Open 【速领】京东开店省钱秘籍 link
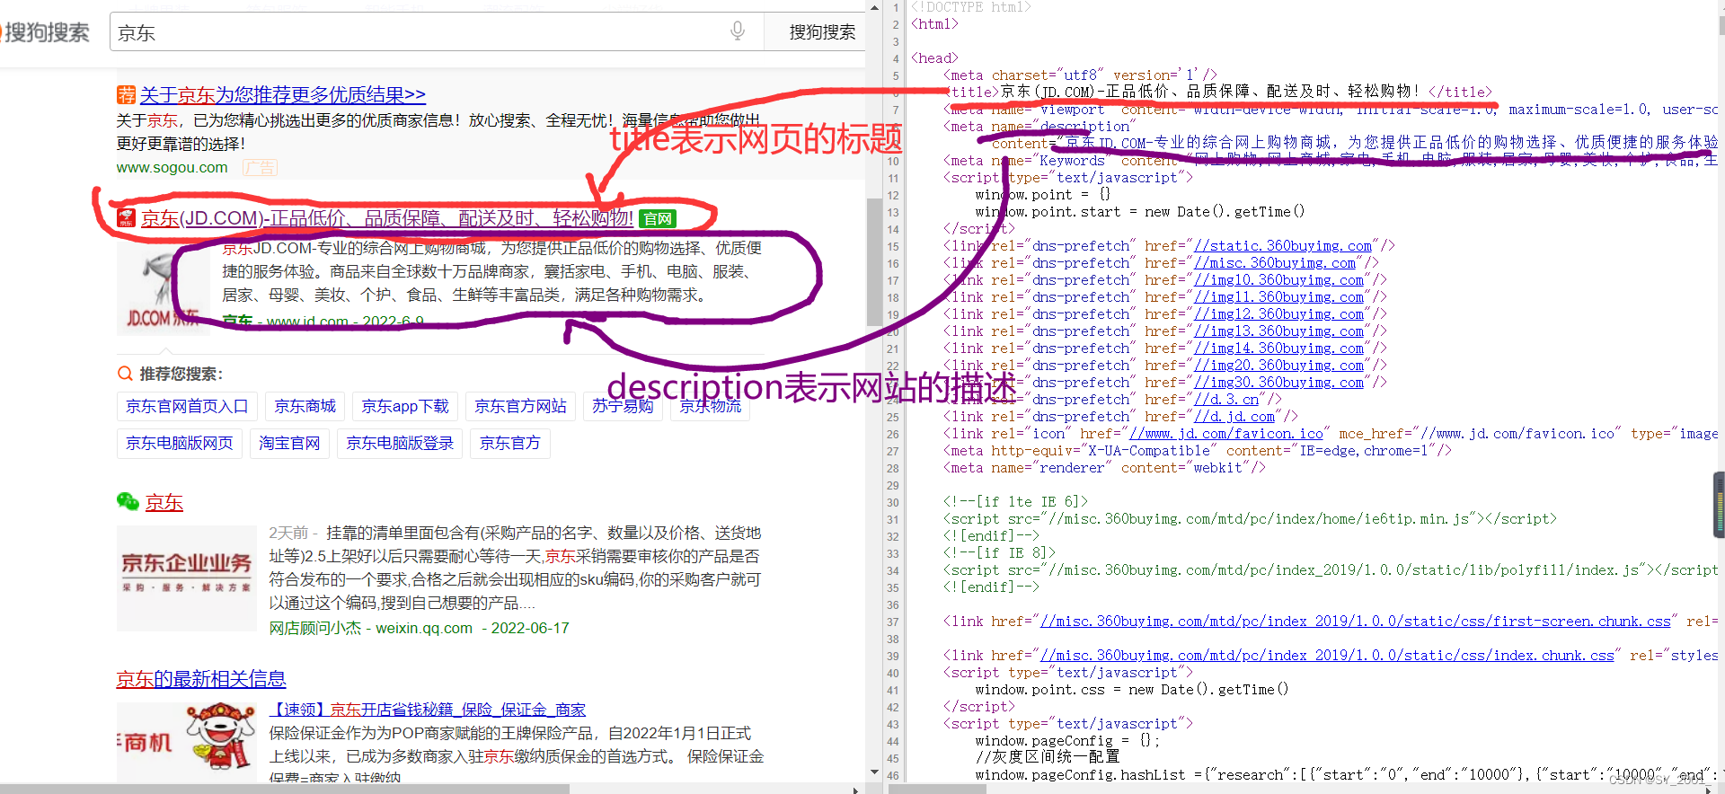1725x794 pixels. point(428,710)
